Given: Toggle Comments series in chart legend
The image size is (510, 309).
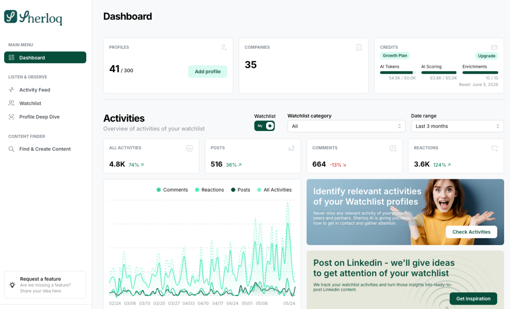Looking at the screenshot, I should coord(172,190).
